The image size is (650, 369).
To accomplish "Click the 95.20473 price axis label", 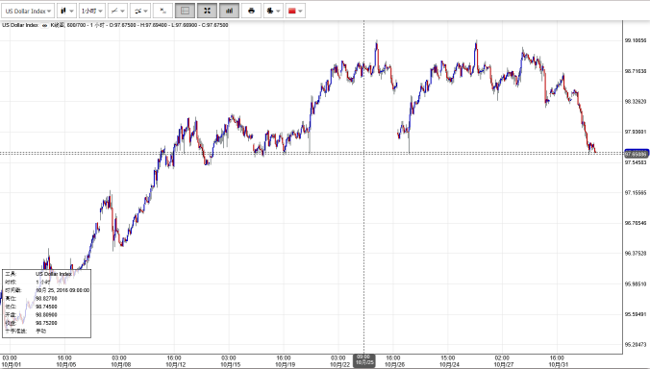I will click(636, 345).
